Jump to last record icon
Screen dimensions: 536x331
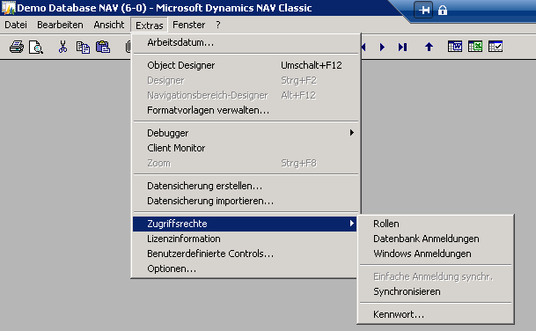tap(402, 47)
